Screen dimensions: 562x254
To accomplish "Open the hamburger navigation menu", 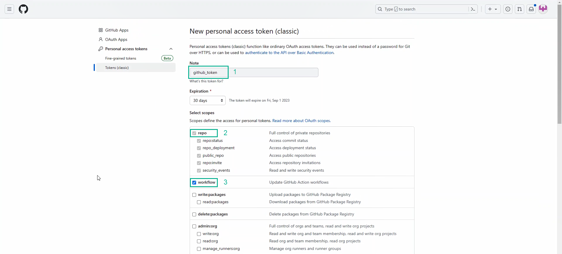I will pos(9,9).
